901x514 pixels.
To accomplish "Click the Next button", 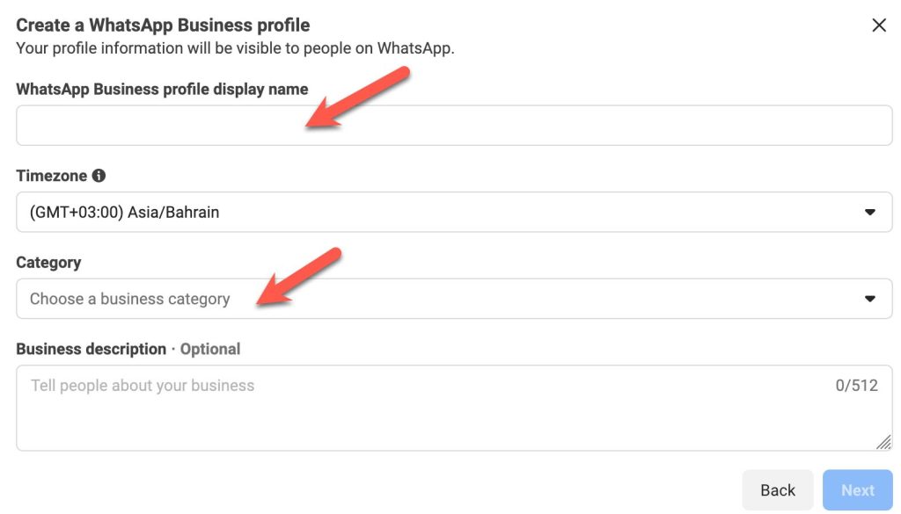I will pos(857,490).
